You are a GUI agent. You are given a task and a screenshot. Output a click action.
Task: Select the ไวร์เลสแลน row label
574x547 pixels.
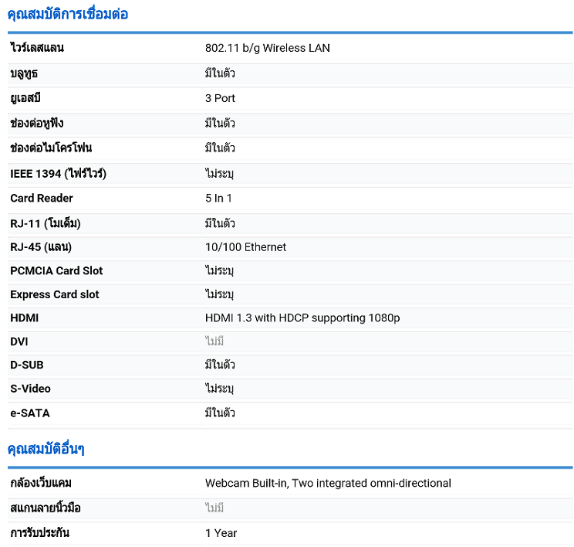click(x=37, y=48)
